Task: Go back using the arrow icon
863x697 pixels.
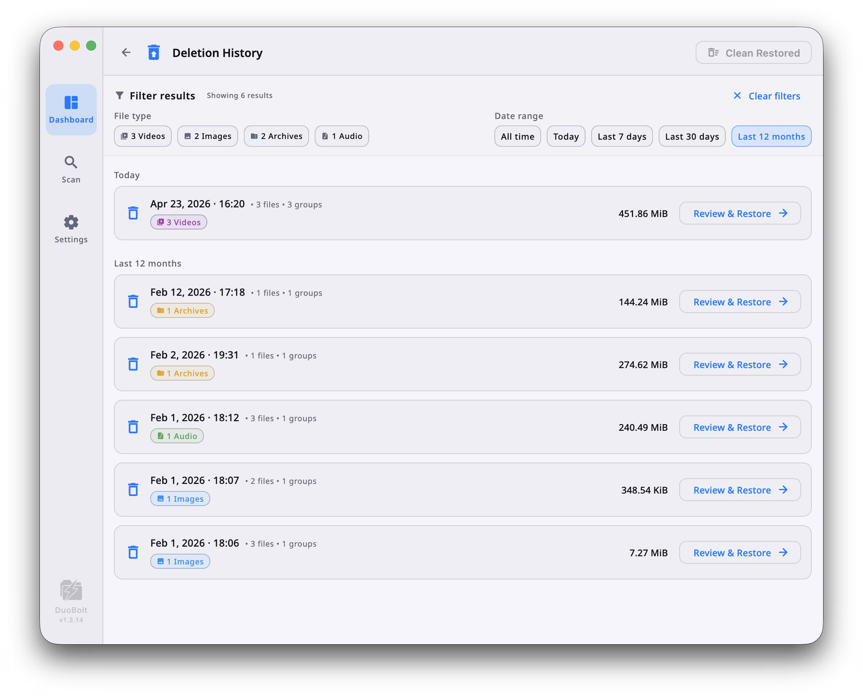Action: (x=126, y=53)
